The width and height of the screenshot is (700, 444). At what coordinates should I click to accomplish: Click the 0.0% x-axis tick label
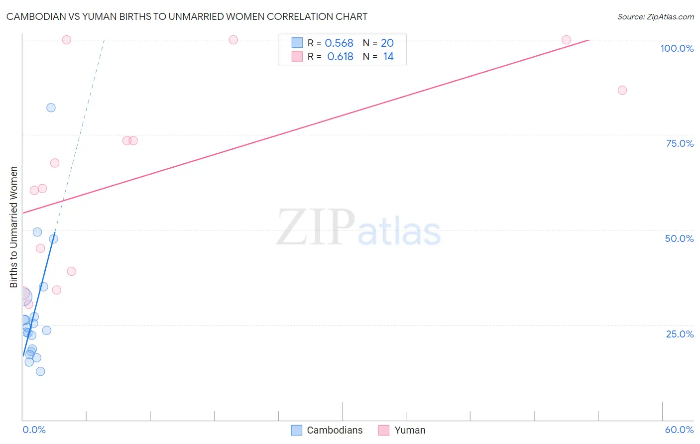[x=34, y=430]
